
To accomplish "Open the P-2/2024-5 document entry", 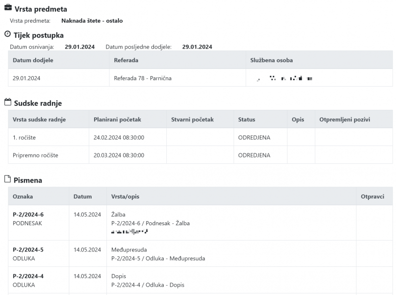I will point(28,250).
